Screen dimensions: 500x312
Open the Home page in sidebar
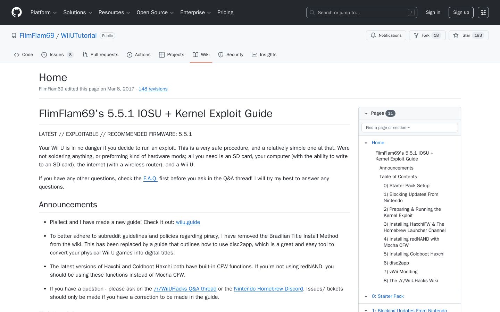pos(378,143)
